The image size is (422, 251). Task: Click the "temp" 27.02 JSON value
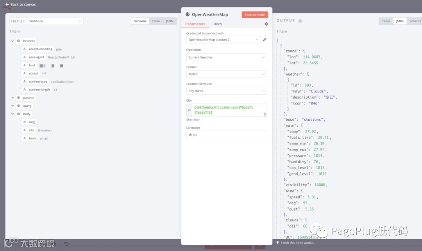point(310,131)
